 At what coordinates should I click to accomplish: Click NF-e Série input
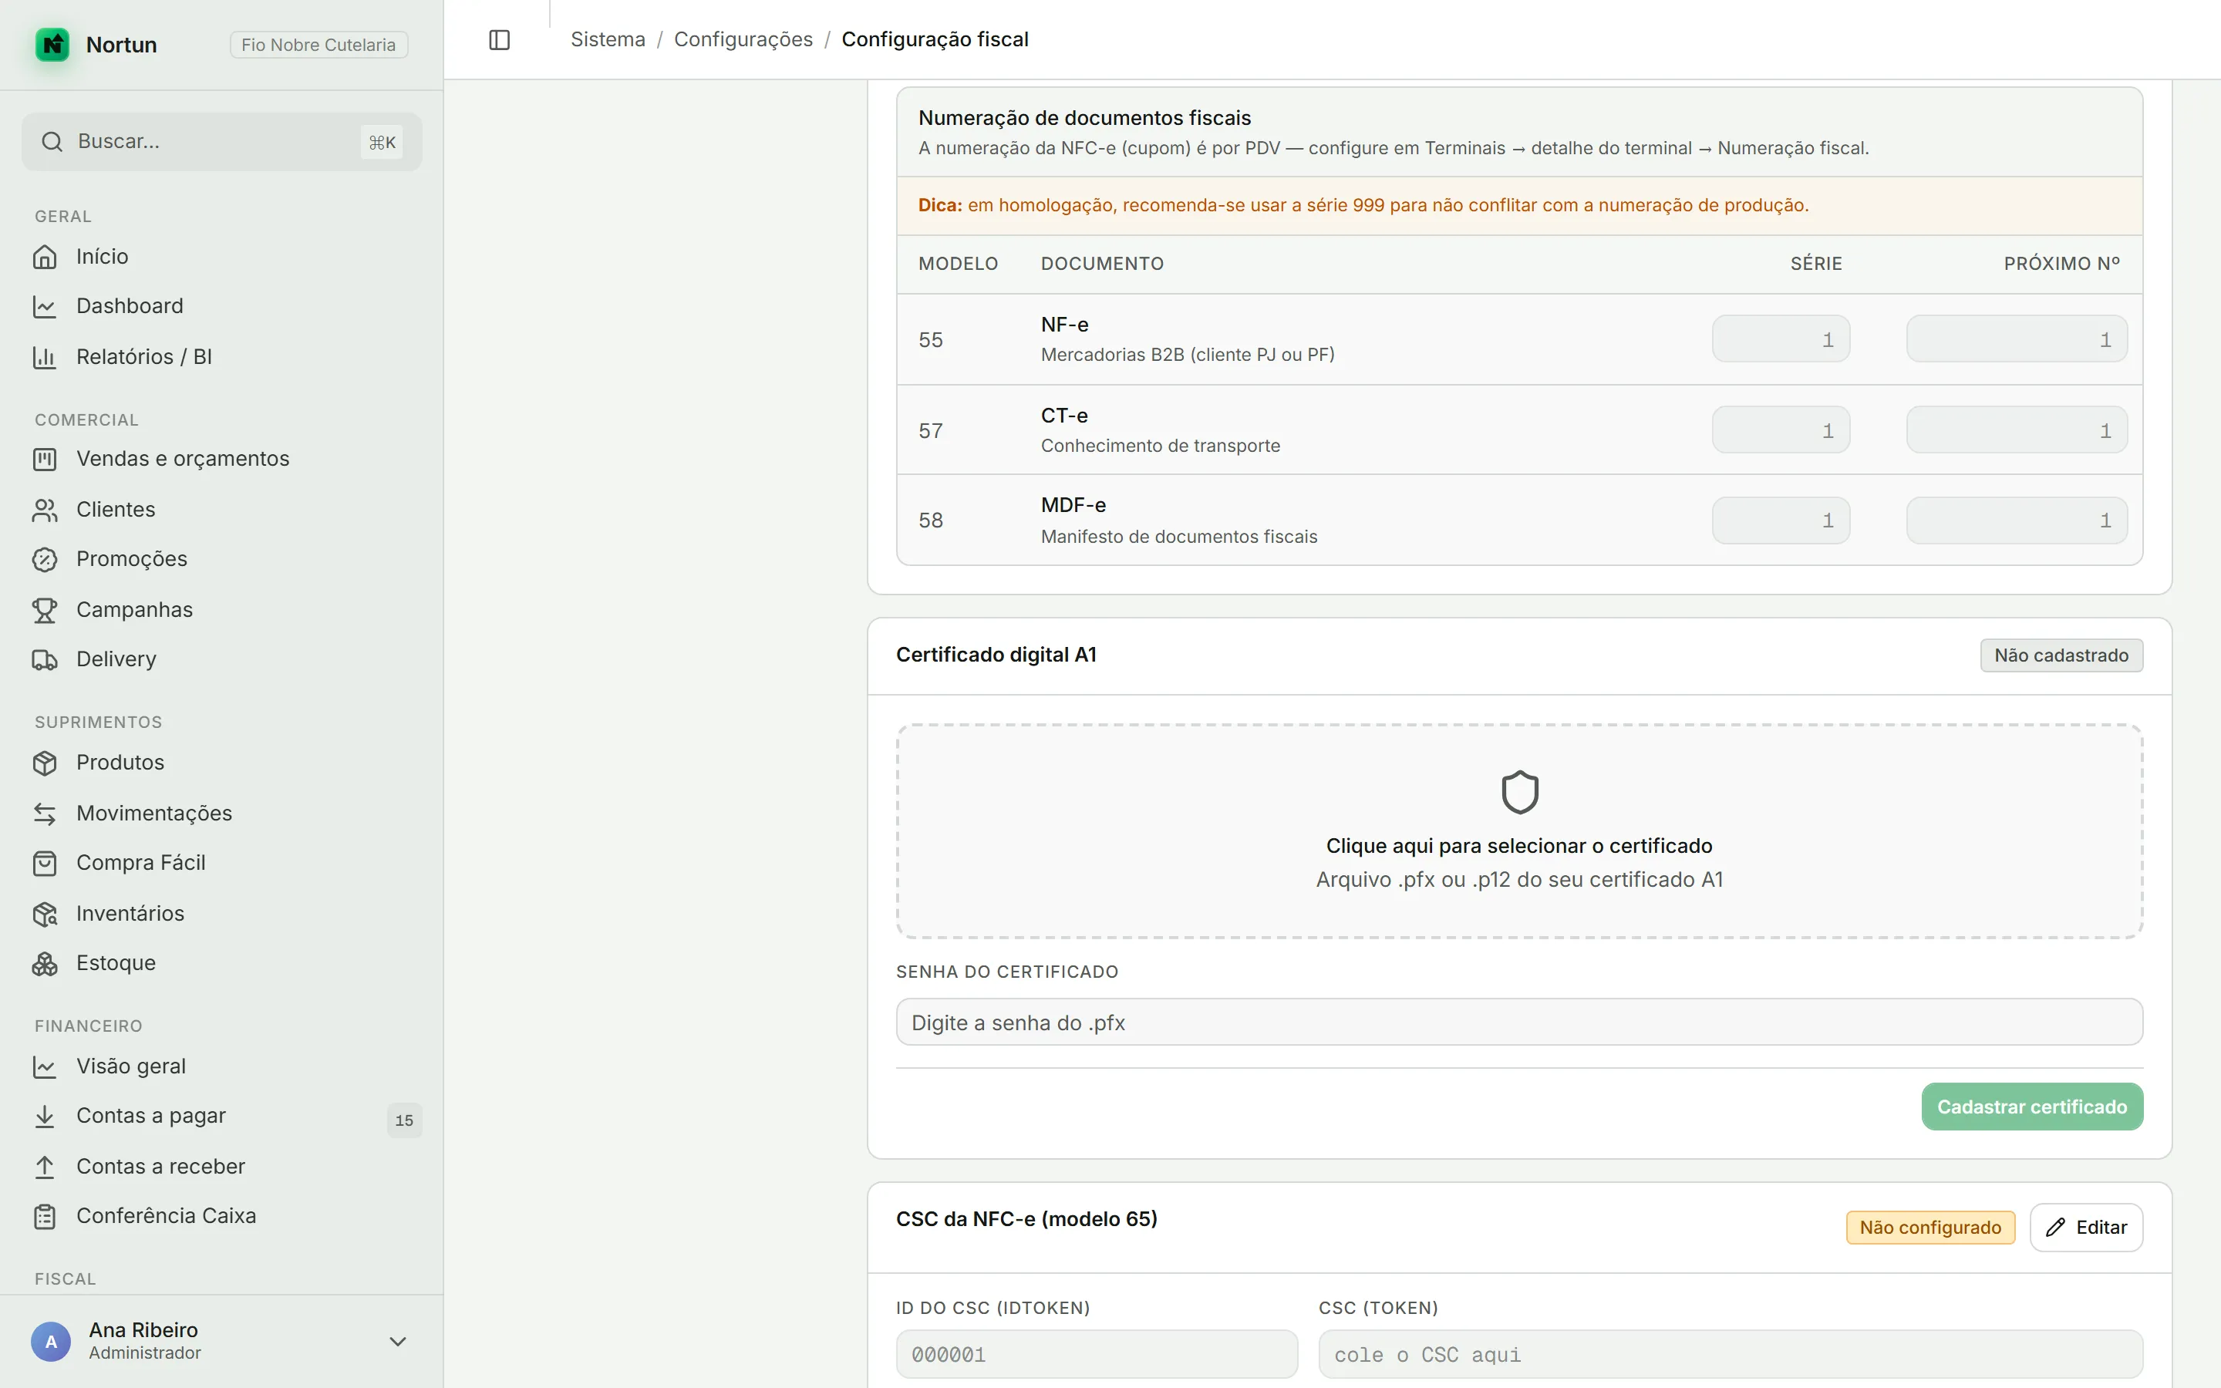pos(1781,339)
